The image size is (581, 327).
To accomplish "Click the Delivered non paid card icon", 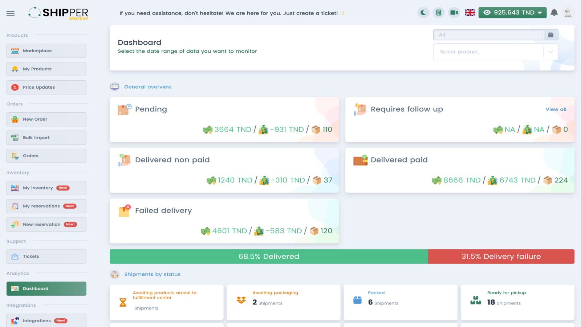I will tap(124, 160).
